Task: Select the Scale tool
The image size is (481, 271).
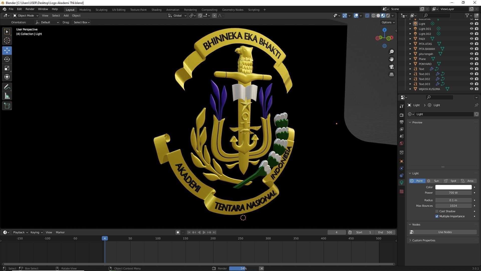Action: (x=7, y=68)
